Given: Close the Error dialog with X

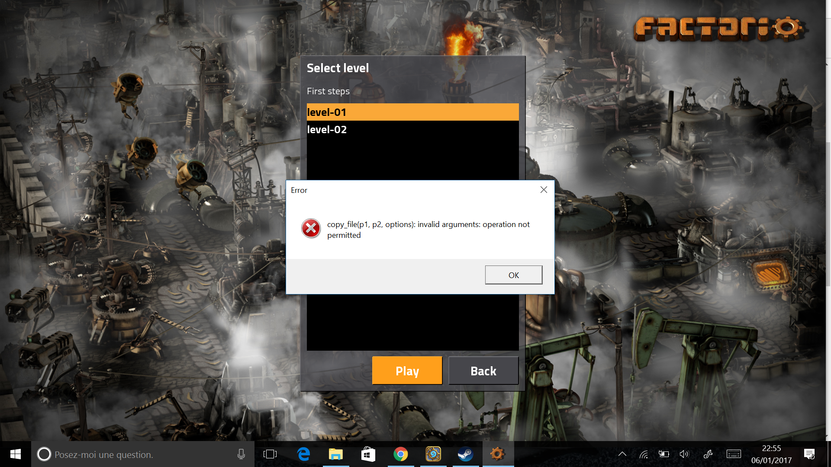Looking at the screenshot, I should pyautogui.click(x=544, y=190).
